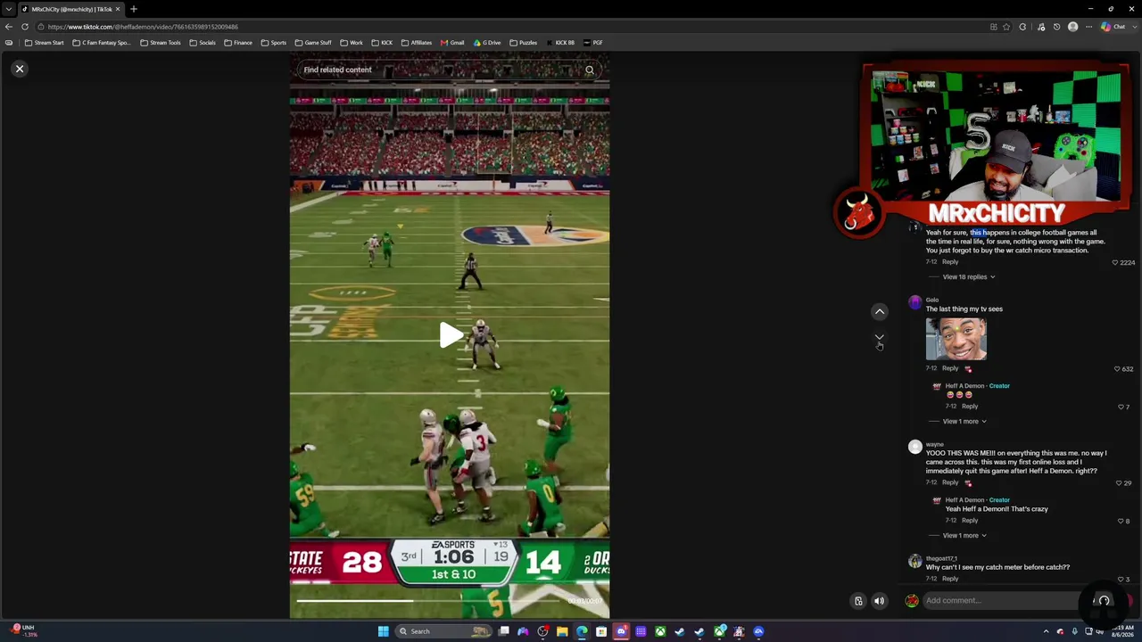Viewport: 1142px width, 642px height.
Task: Reply to wayne's comment
Action: click(950, 482)
